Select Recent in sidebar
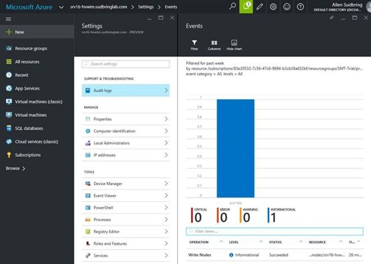 point(22,75)
